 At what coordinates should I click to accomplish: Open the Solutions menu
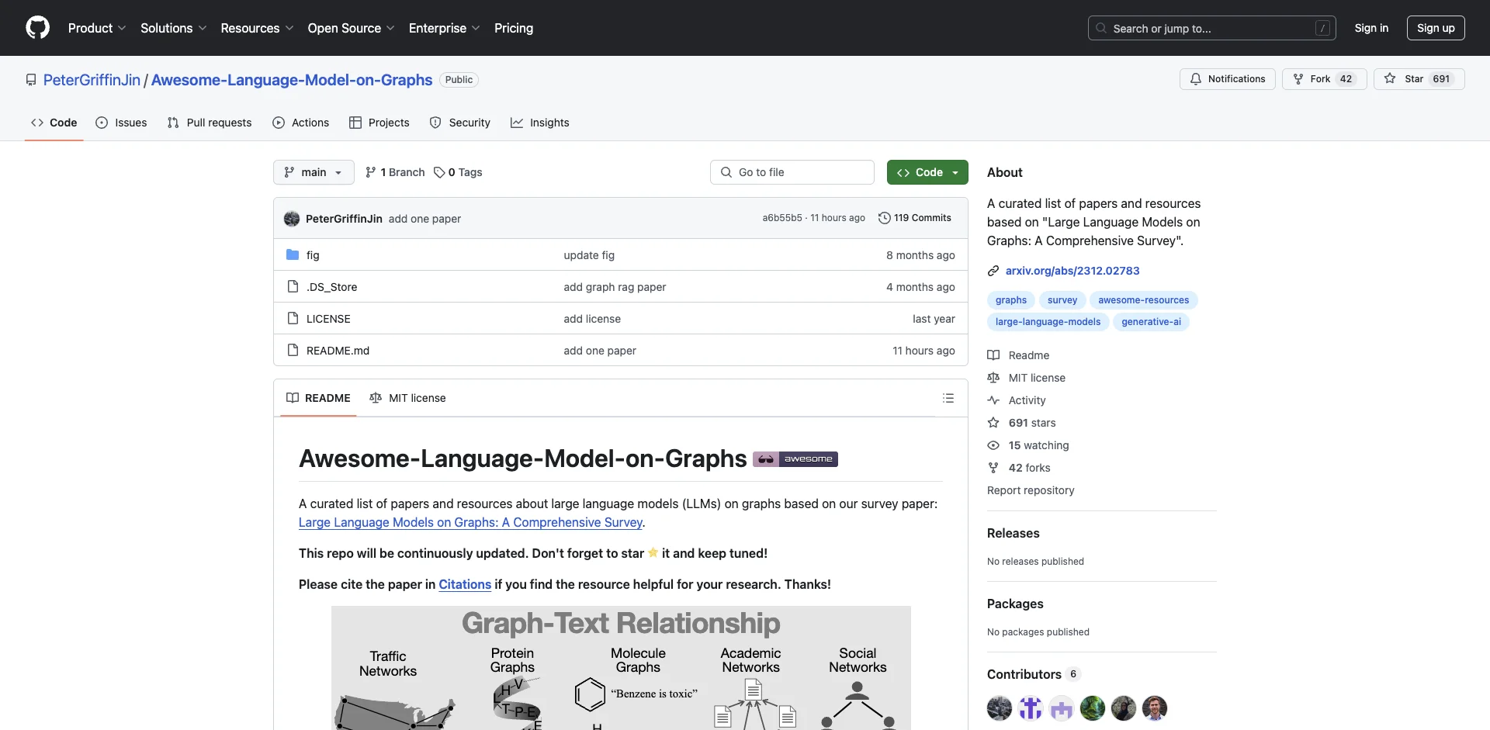pyautogui.click(x=174, y=28)
